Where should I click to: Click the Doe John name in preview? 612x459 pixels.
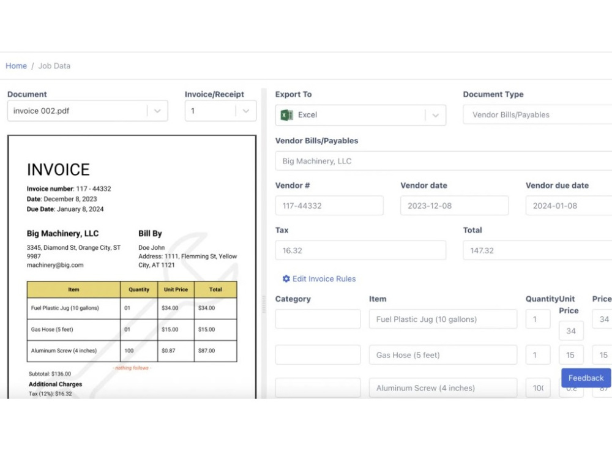pyautogui.click(x=151, y=247)
